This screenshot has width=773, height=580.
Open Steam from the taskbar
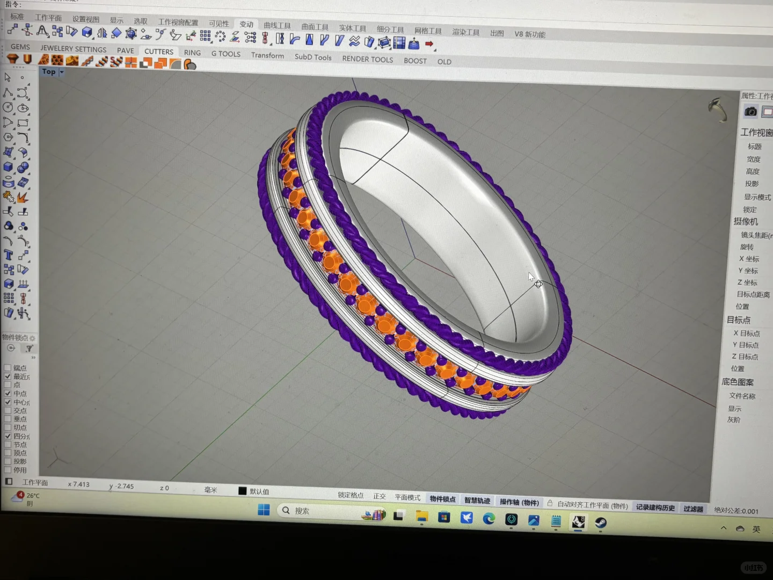pos(601,522)
